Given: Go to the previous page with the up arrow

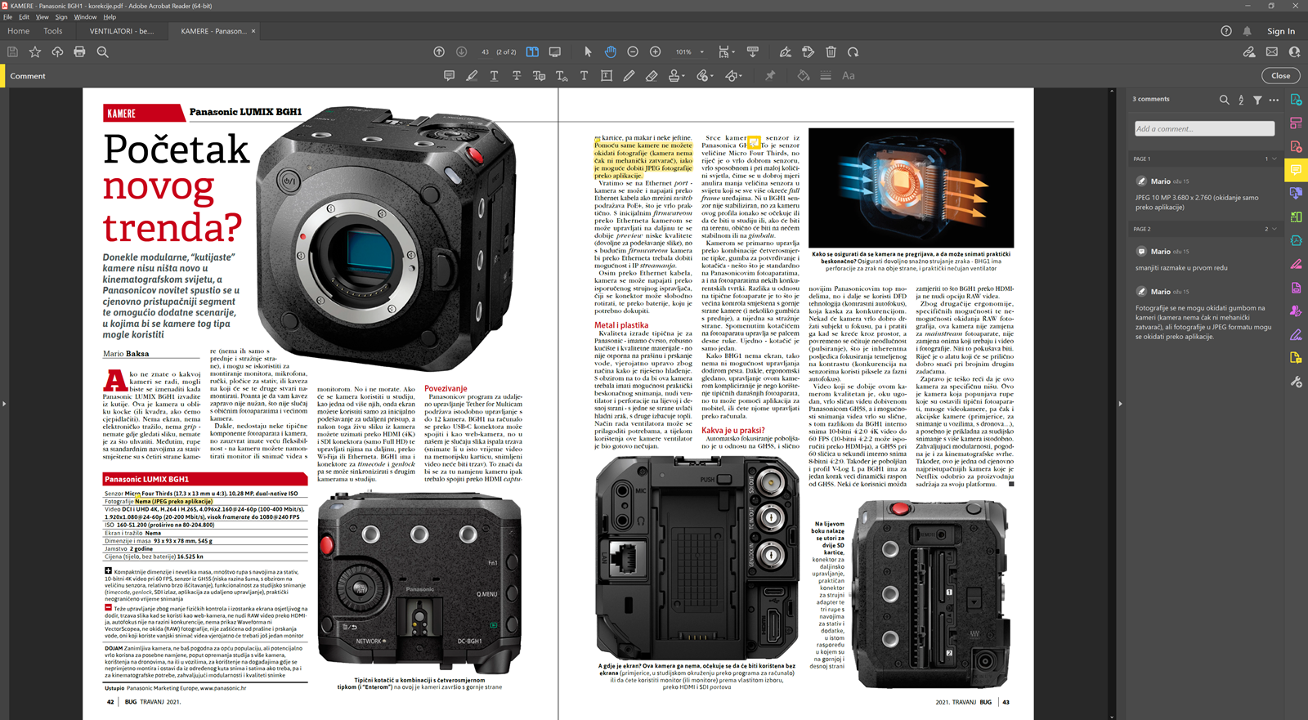Looking at the screenshot, I should [x=439, y=51].
